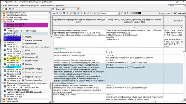This screenshot has width=186, height=104.
Task: Click the blue italic font icon in toolbar
Action: (x=78, y=13)
